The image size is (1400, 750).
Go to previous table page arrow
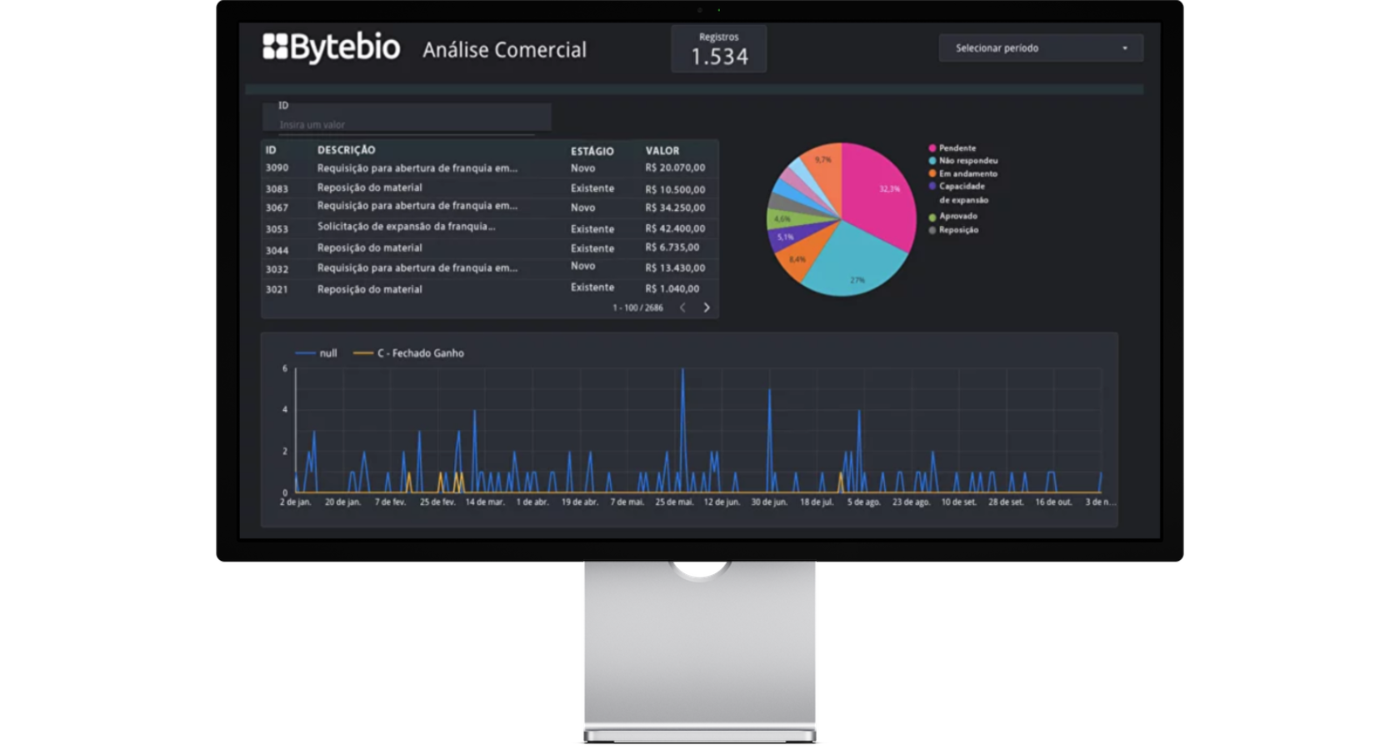(682, 307)
